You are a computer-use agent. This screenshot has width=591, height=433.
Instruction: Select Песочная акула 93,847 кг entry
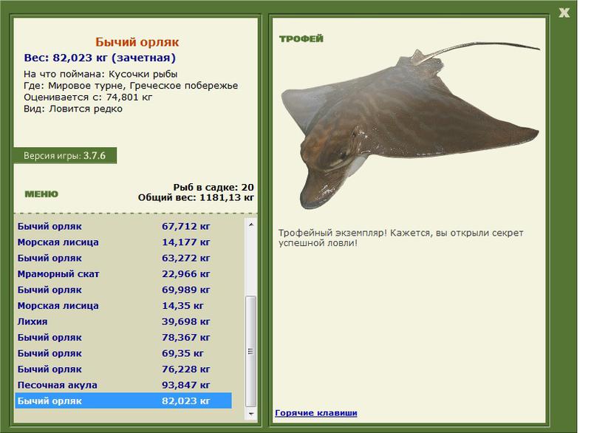click(123, 385)
